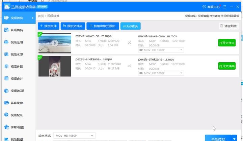Open 客服中心 support chat

pos(211,7)
